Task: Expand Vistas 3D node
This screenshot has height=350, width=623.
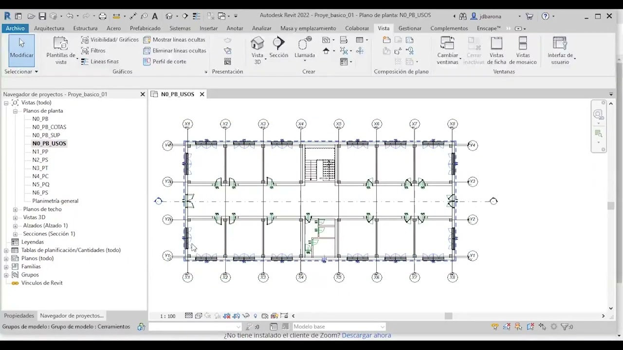Action: [x=15, y=217]
